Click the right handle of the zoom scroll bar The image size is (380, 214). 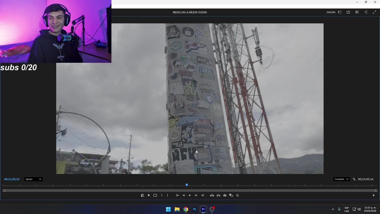(x=376, y=191)
